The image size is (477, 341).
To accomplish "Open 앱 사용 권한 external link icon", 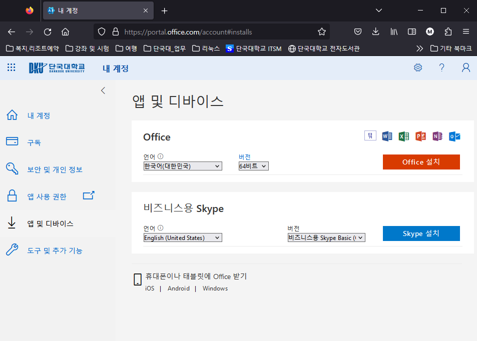I will tap(89, 195).
